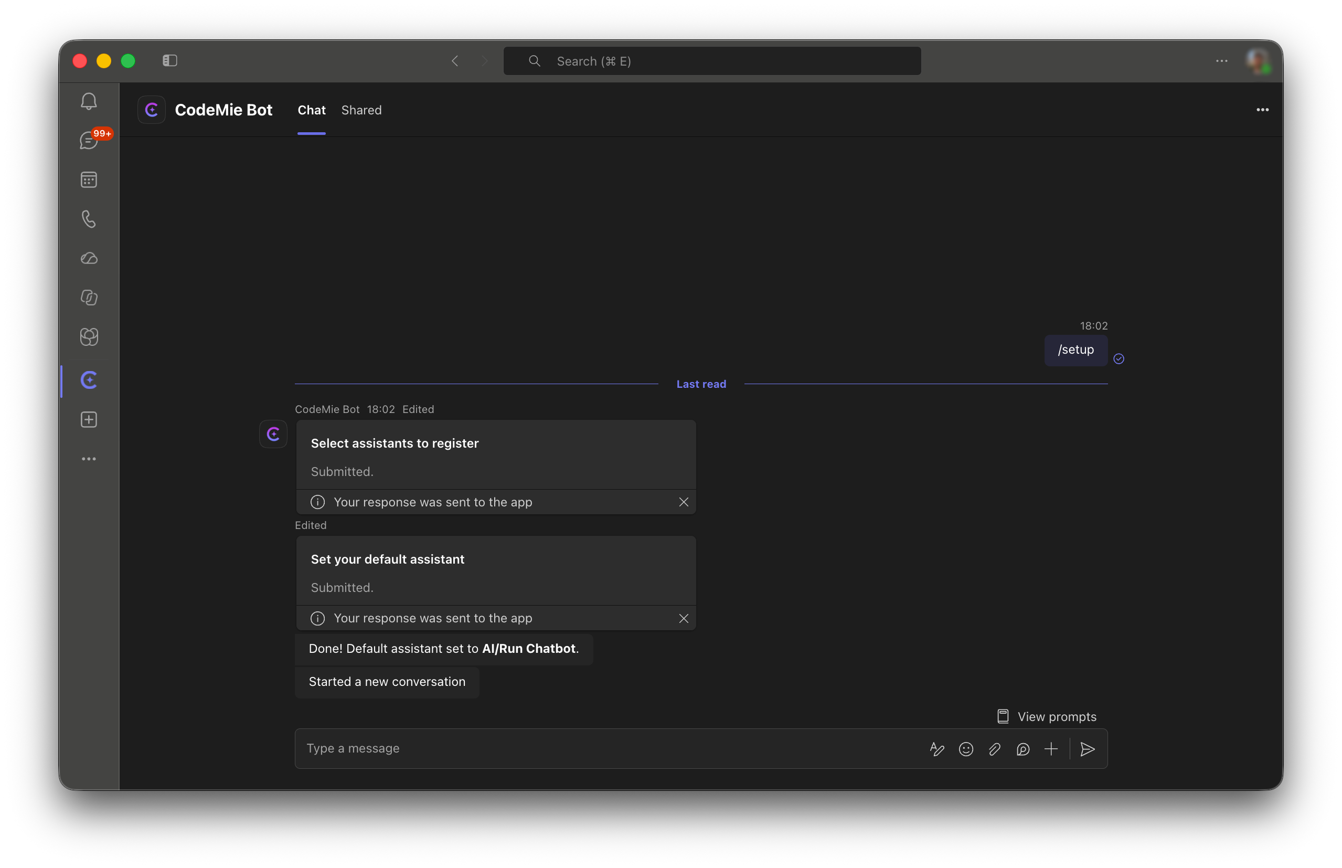Go forward with the right arrow
1342x868 pixels.
[x=485, y=61]
